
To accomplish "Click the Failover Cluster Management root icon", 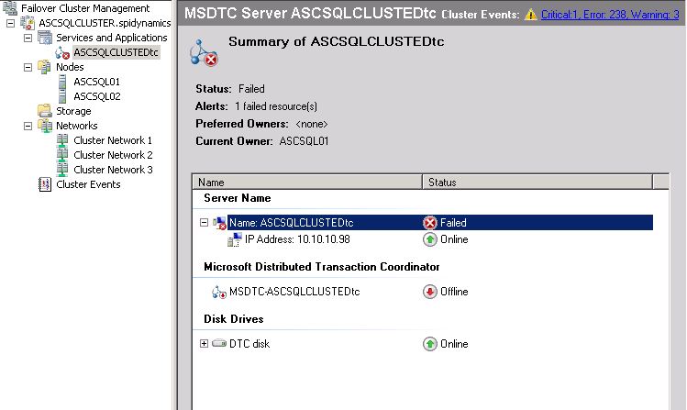I will pyautogui.click(x=10, y=7).
